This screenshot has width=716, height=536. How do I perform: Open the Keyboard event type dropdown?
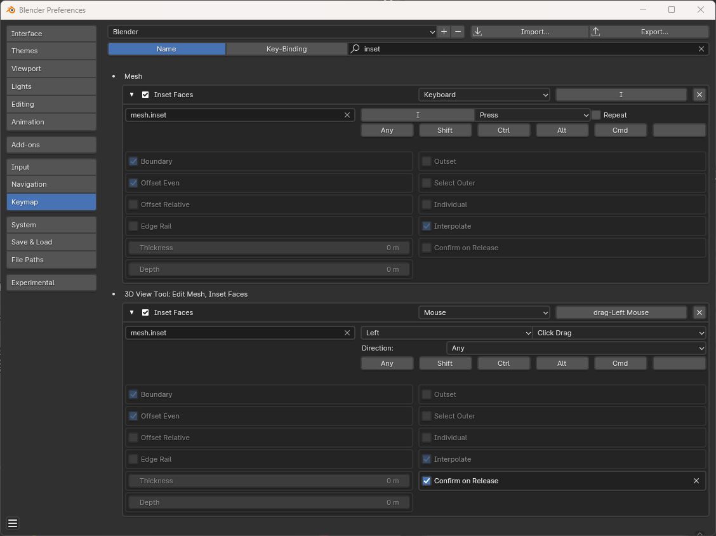484,95
